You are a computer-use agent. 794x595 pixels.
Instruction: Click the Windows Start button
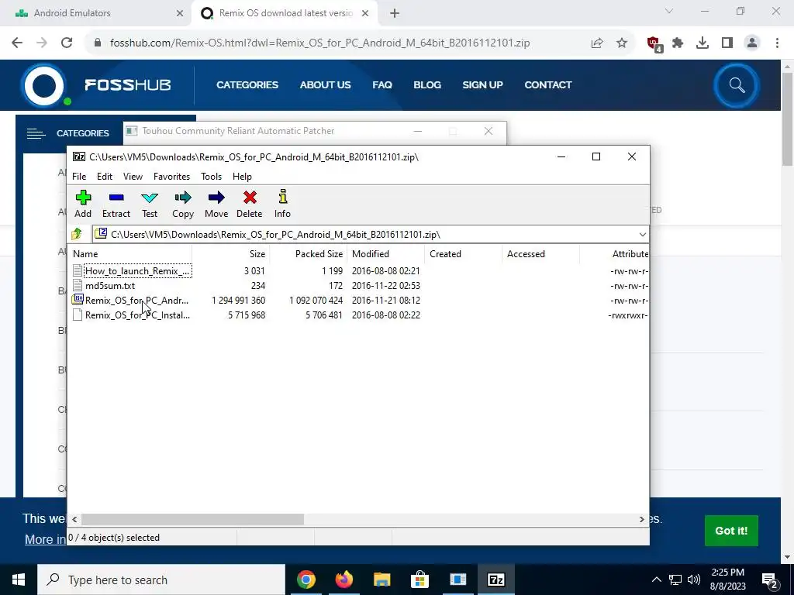19,580
